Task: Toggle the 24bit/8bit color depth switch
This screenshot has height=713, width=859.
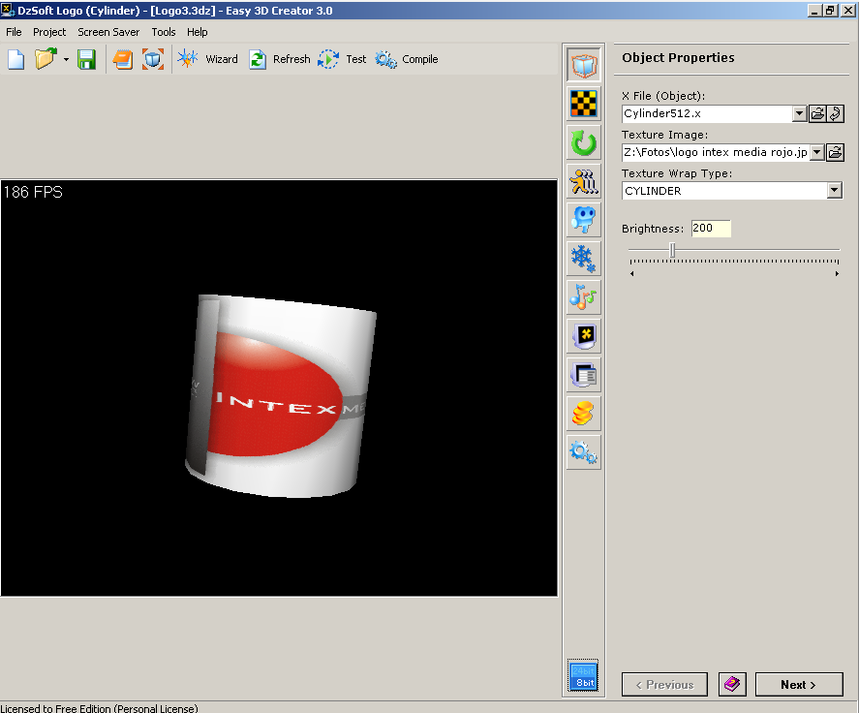Action: [x=583, y=676]
